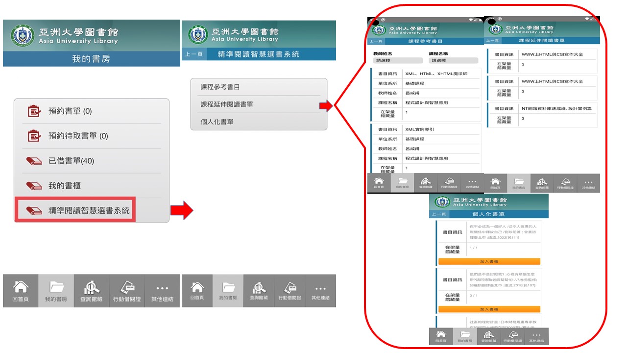Select the 查詢館藏 search icon on left panel
Image resolution: width=627 pixels, height=353 pixels.
pyautogui.click(x=92, y=291)
